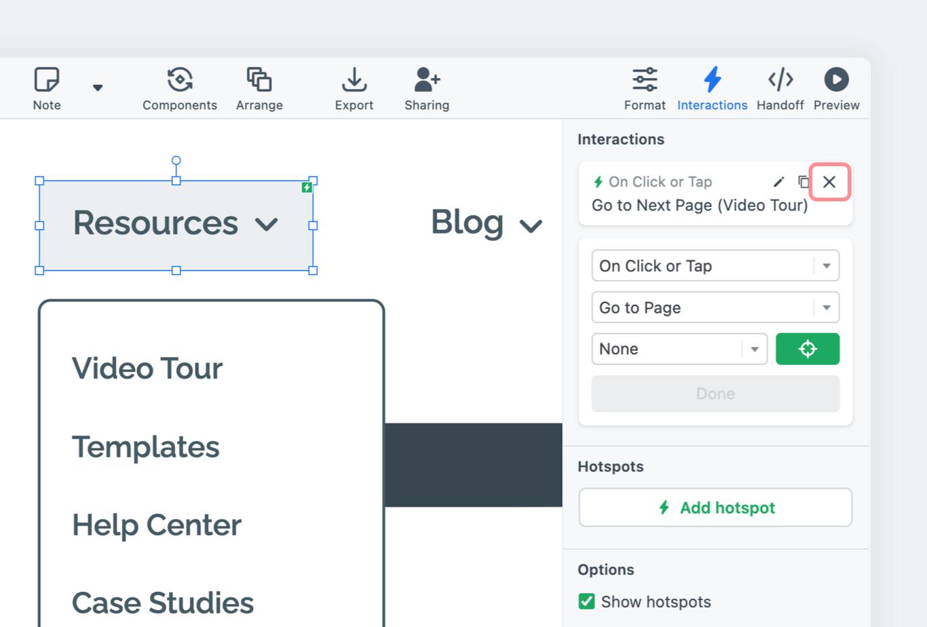Image resolution: width=927 pixels, height=627 pixels.
Task: Open the Note tool dropdown arrow
Action: (x=98, y=88)
